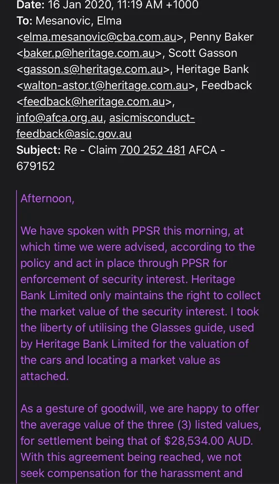Click the bold Subject: header label

(x=39, y=150)
